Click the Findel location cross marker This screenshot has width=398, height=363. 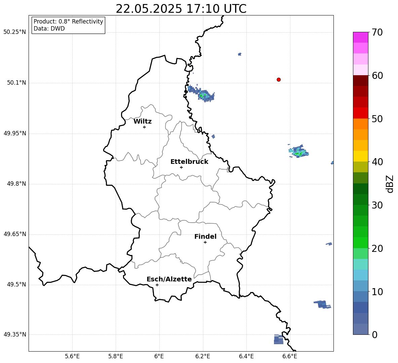(x=205, y=242)
